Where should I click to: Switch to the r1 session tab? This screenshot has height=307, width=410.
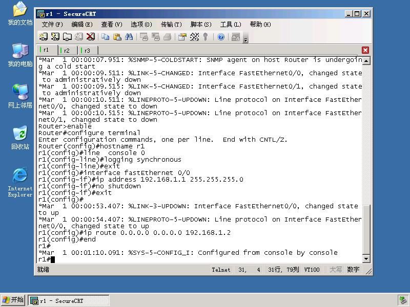tap(47, 50)
